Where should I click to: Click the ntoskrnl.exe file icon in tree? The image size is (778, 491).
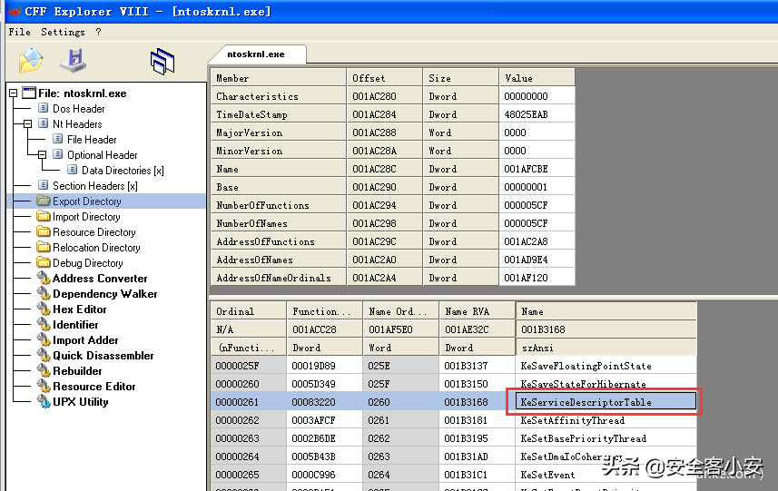[x=29, y=93]
